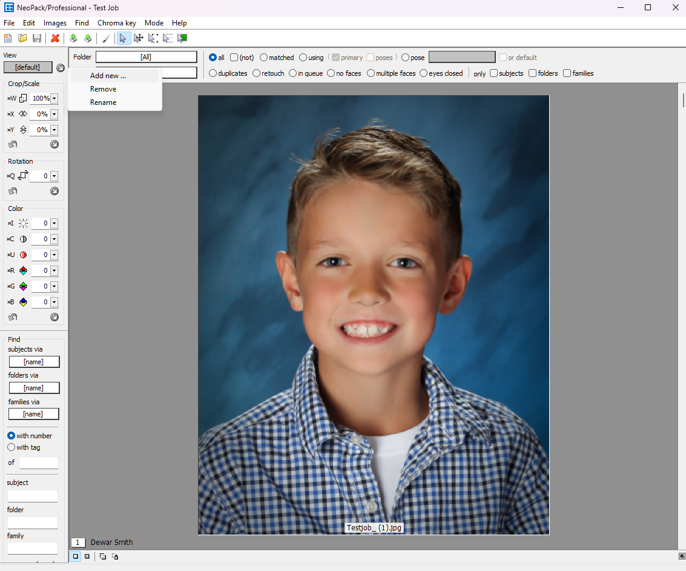Select the pointer with dotted-lines tool

pos(168,39)
